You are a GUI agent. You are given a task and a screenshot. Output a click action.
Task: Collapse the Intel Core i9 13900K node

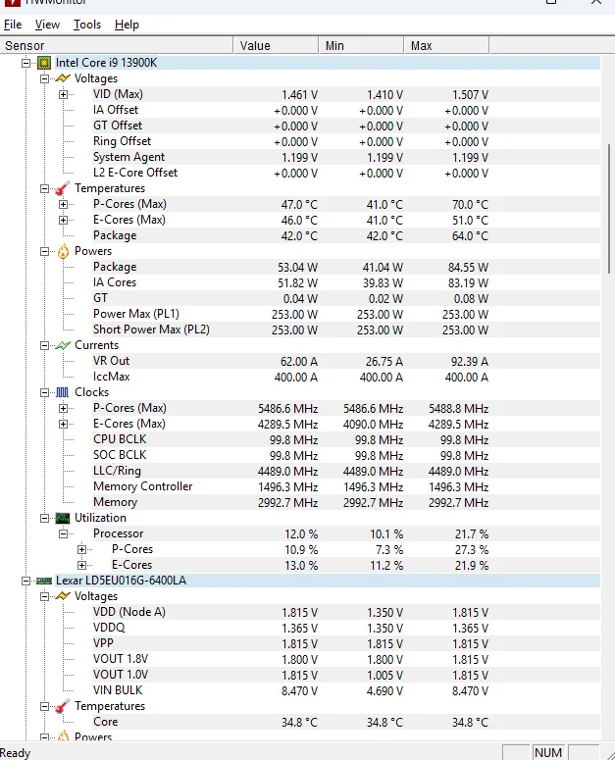26,63
